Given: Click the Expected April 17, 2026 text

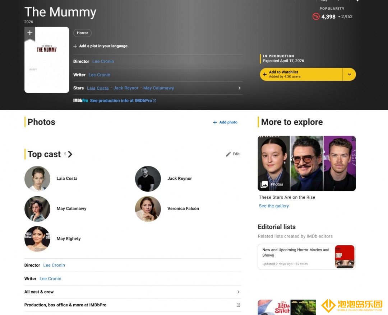Looking at the screenshot, I should click(283, 61).
